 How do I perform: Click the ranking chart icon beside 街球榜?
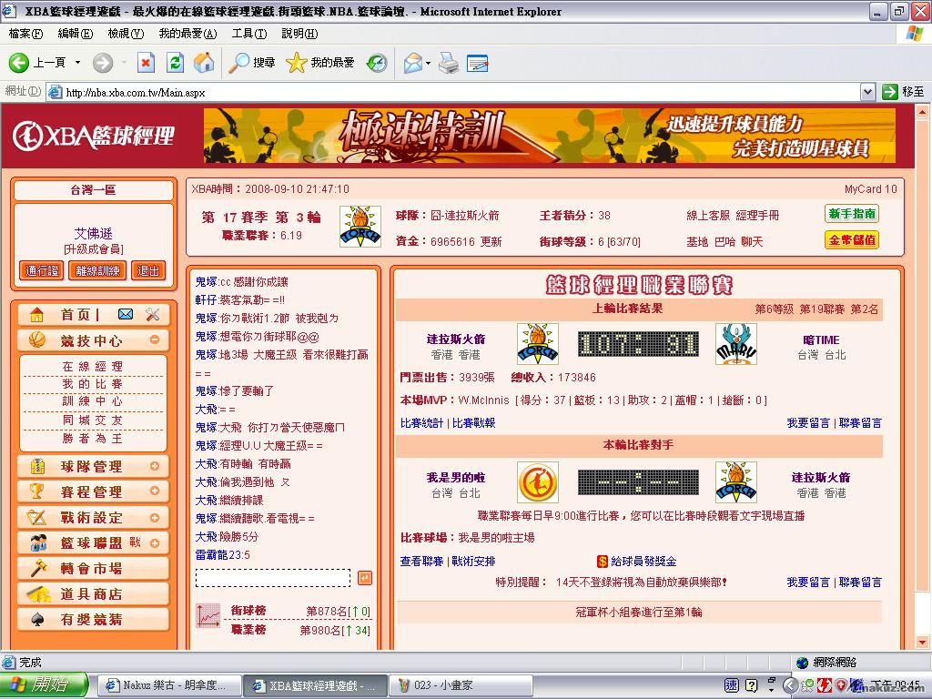(208, 616)
